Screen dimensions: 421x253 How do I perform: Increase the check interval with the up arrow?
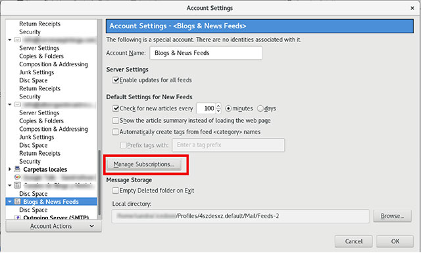[x=218, y=106]
